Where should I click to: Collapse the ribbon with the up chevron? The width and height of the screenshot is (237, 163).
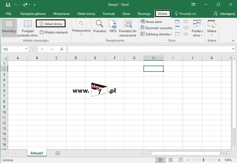tap(233, 40)
